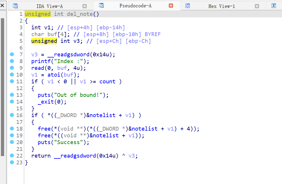Click the atoi function on line 10
The image size is (282, 184).
tap(54, 75)
